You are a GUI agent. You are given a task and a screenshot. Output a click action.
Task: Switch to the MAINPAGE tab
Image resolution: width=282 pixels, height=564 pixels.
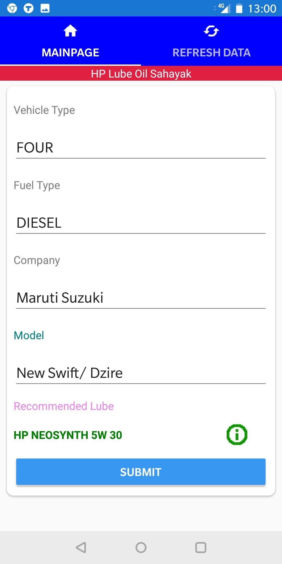pos(70,41)
